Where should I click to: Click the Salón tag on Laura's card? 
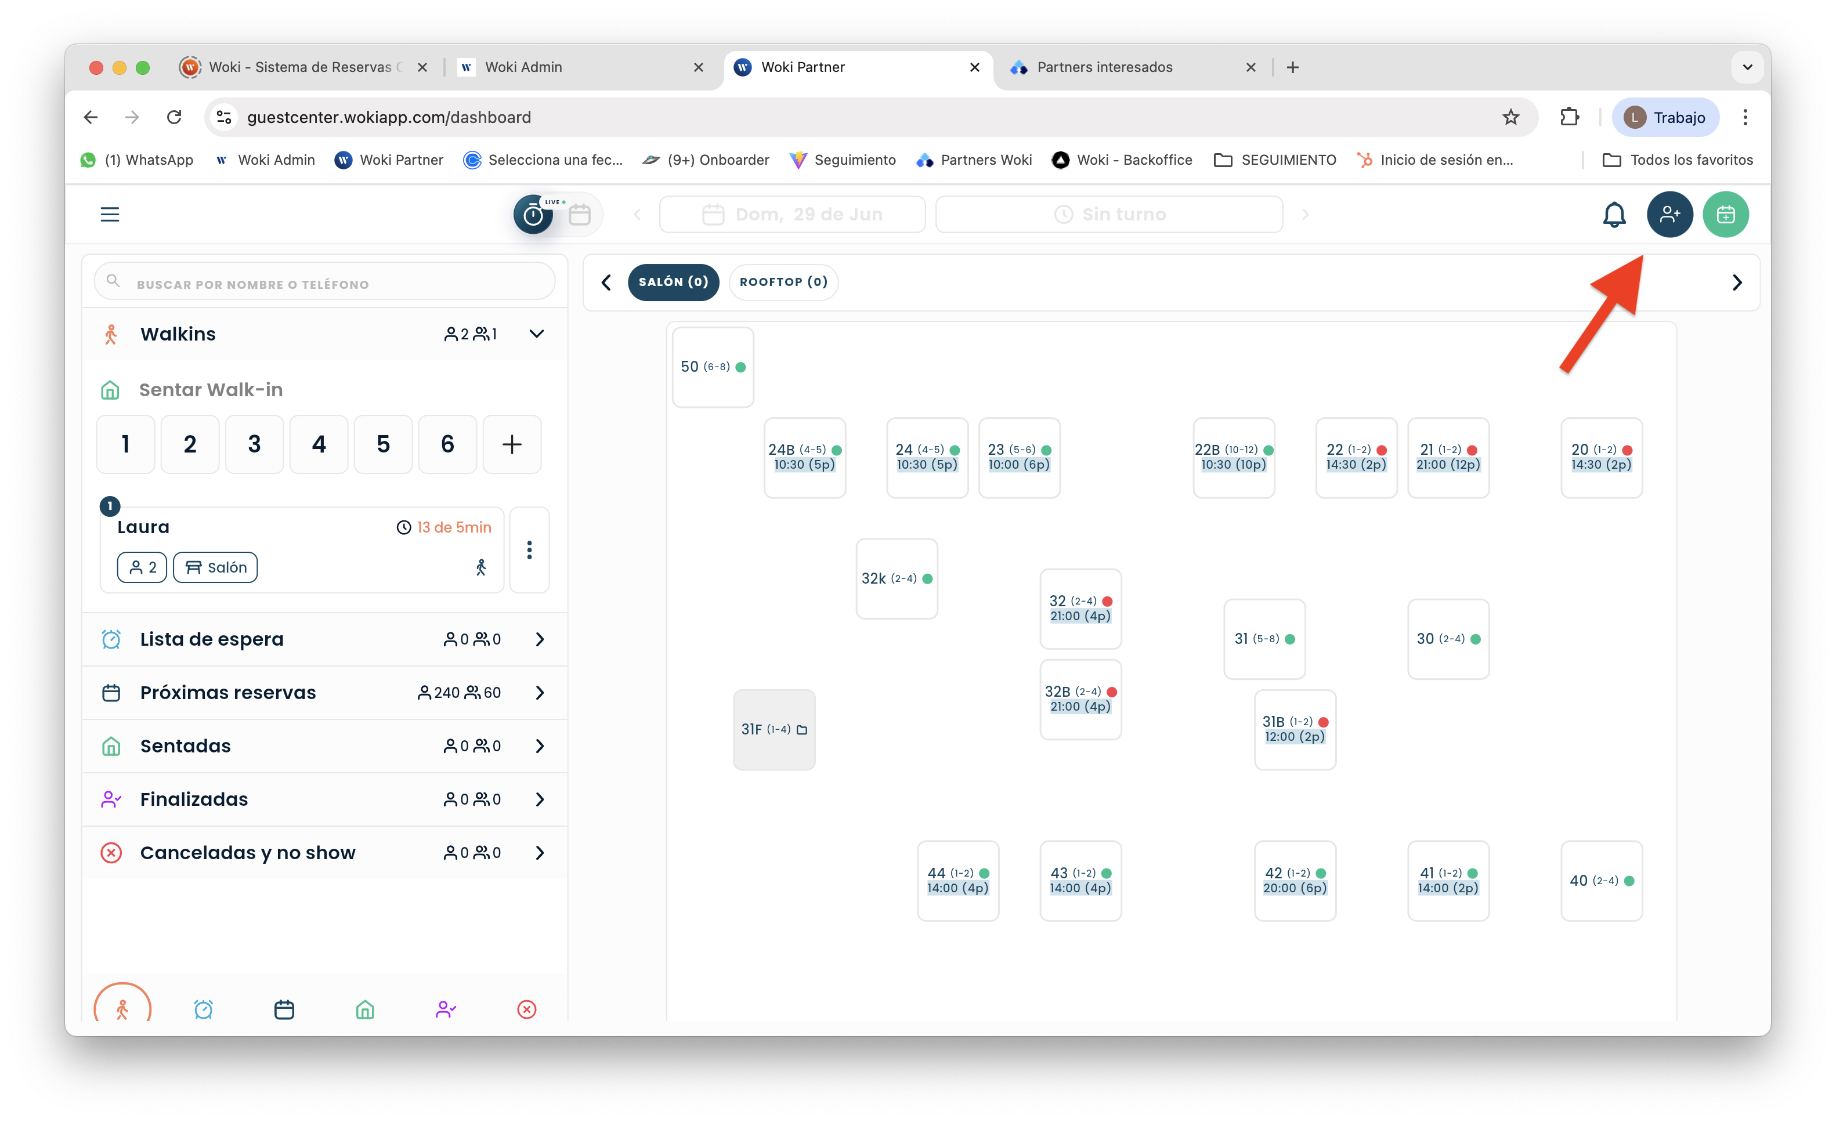(215, 567)
